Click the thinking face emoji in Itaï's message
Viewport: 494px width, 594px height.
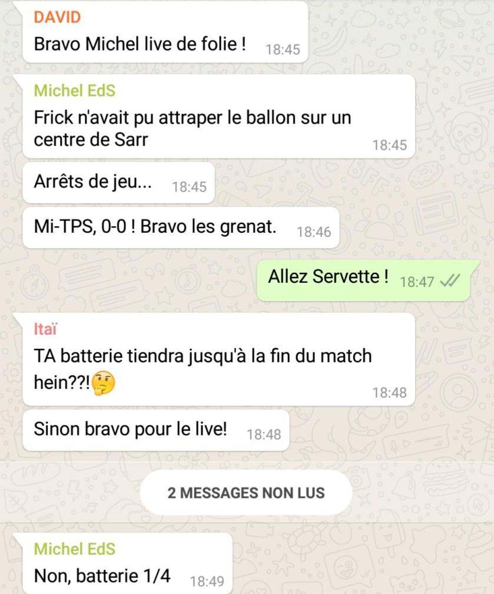point(104,383)
